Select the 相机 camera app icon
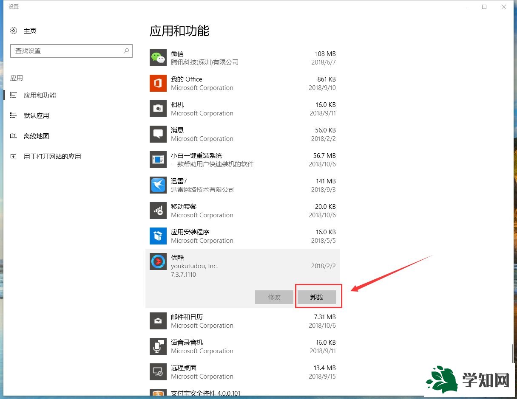The width and height of the screenshot is (517, 399). [158, 109]
